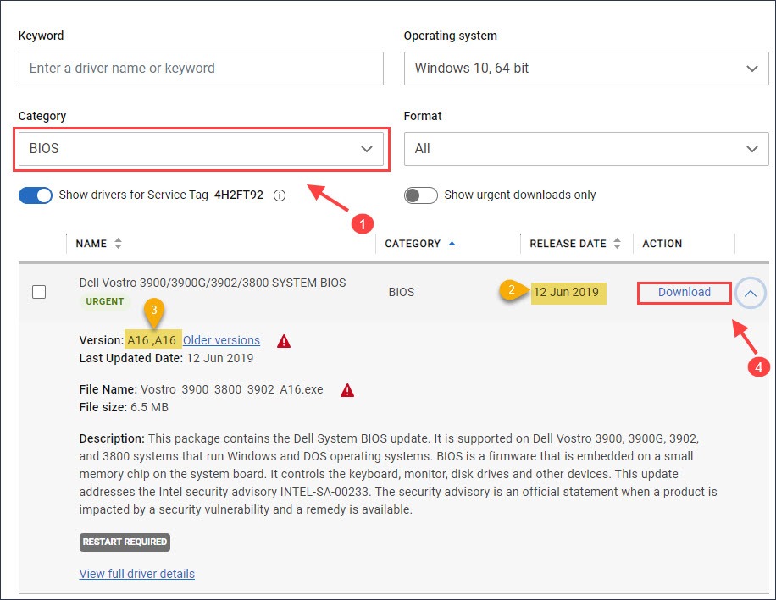This screenshot has height=600, width=776.
Task: Open View full driver details link
Action: tap(137, 574)
